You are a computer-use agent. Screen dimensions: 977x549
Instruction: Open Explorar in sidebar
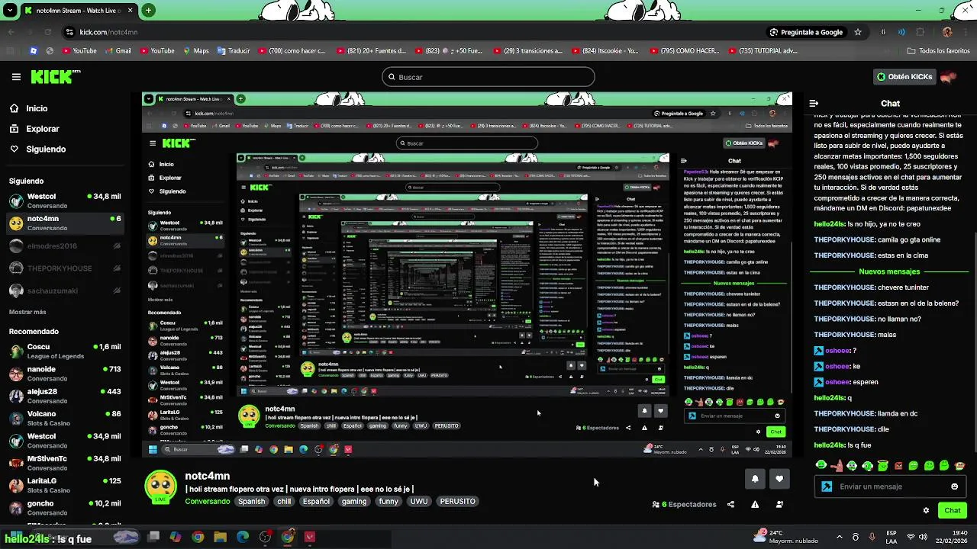coord(34,129)
